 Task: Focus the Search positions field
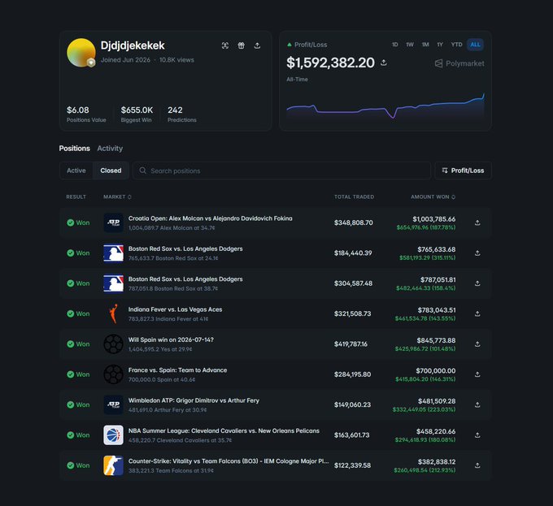tap(281, 171)
